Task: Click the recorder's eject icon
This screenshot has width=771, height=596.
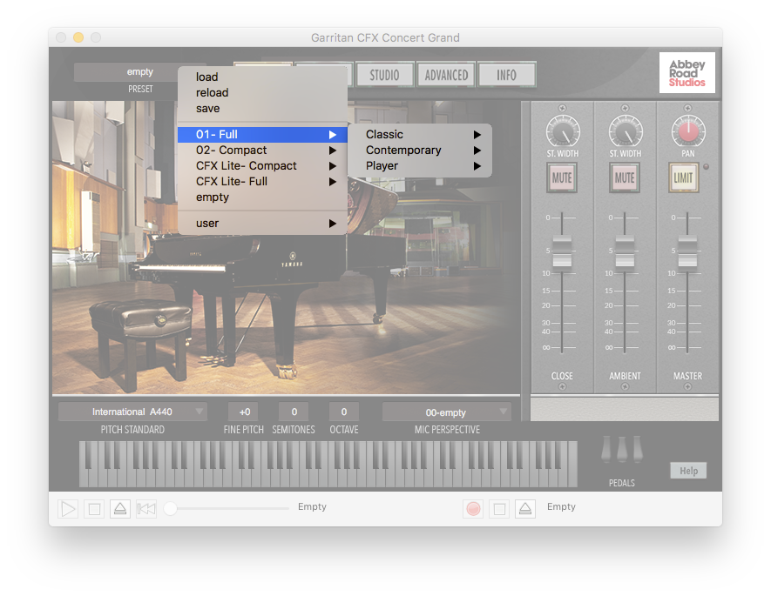Action: [525, 509]
